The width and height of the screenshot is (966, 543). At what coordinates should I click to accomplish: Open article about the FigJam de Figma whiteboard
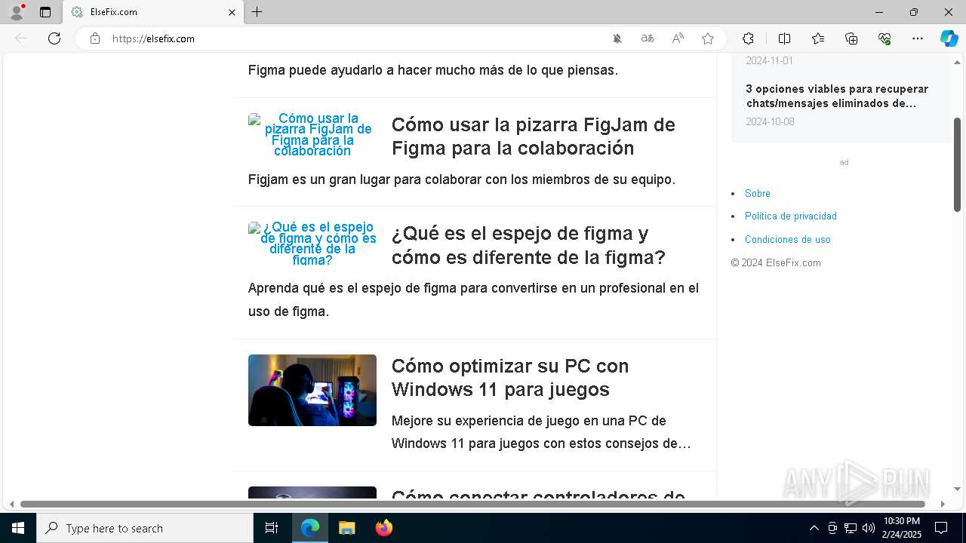pyautogui.click(x=533, y=136)
